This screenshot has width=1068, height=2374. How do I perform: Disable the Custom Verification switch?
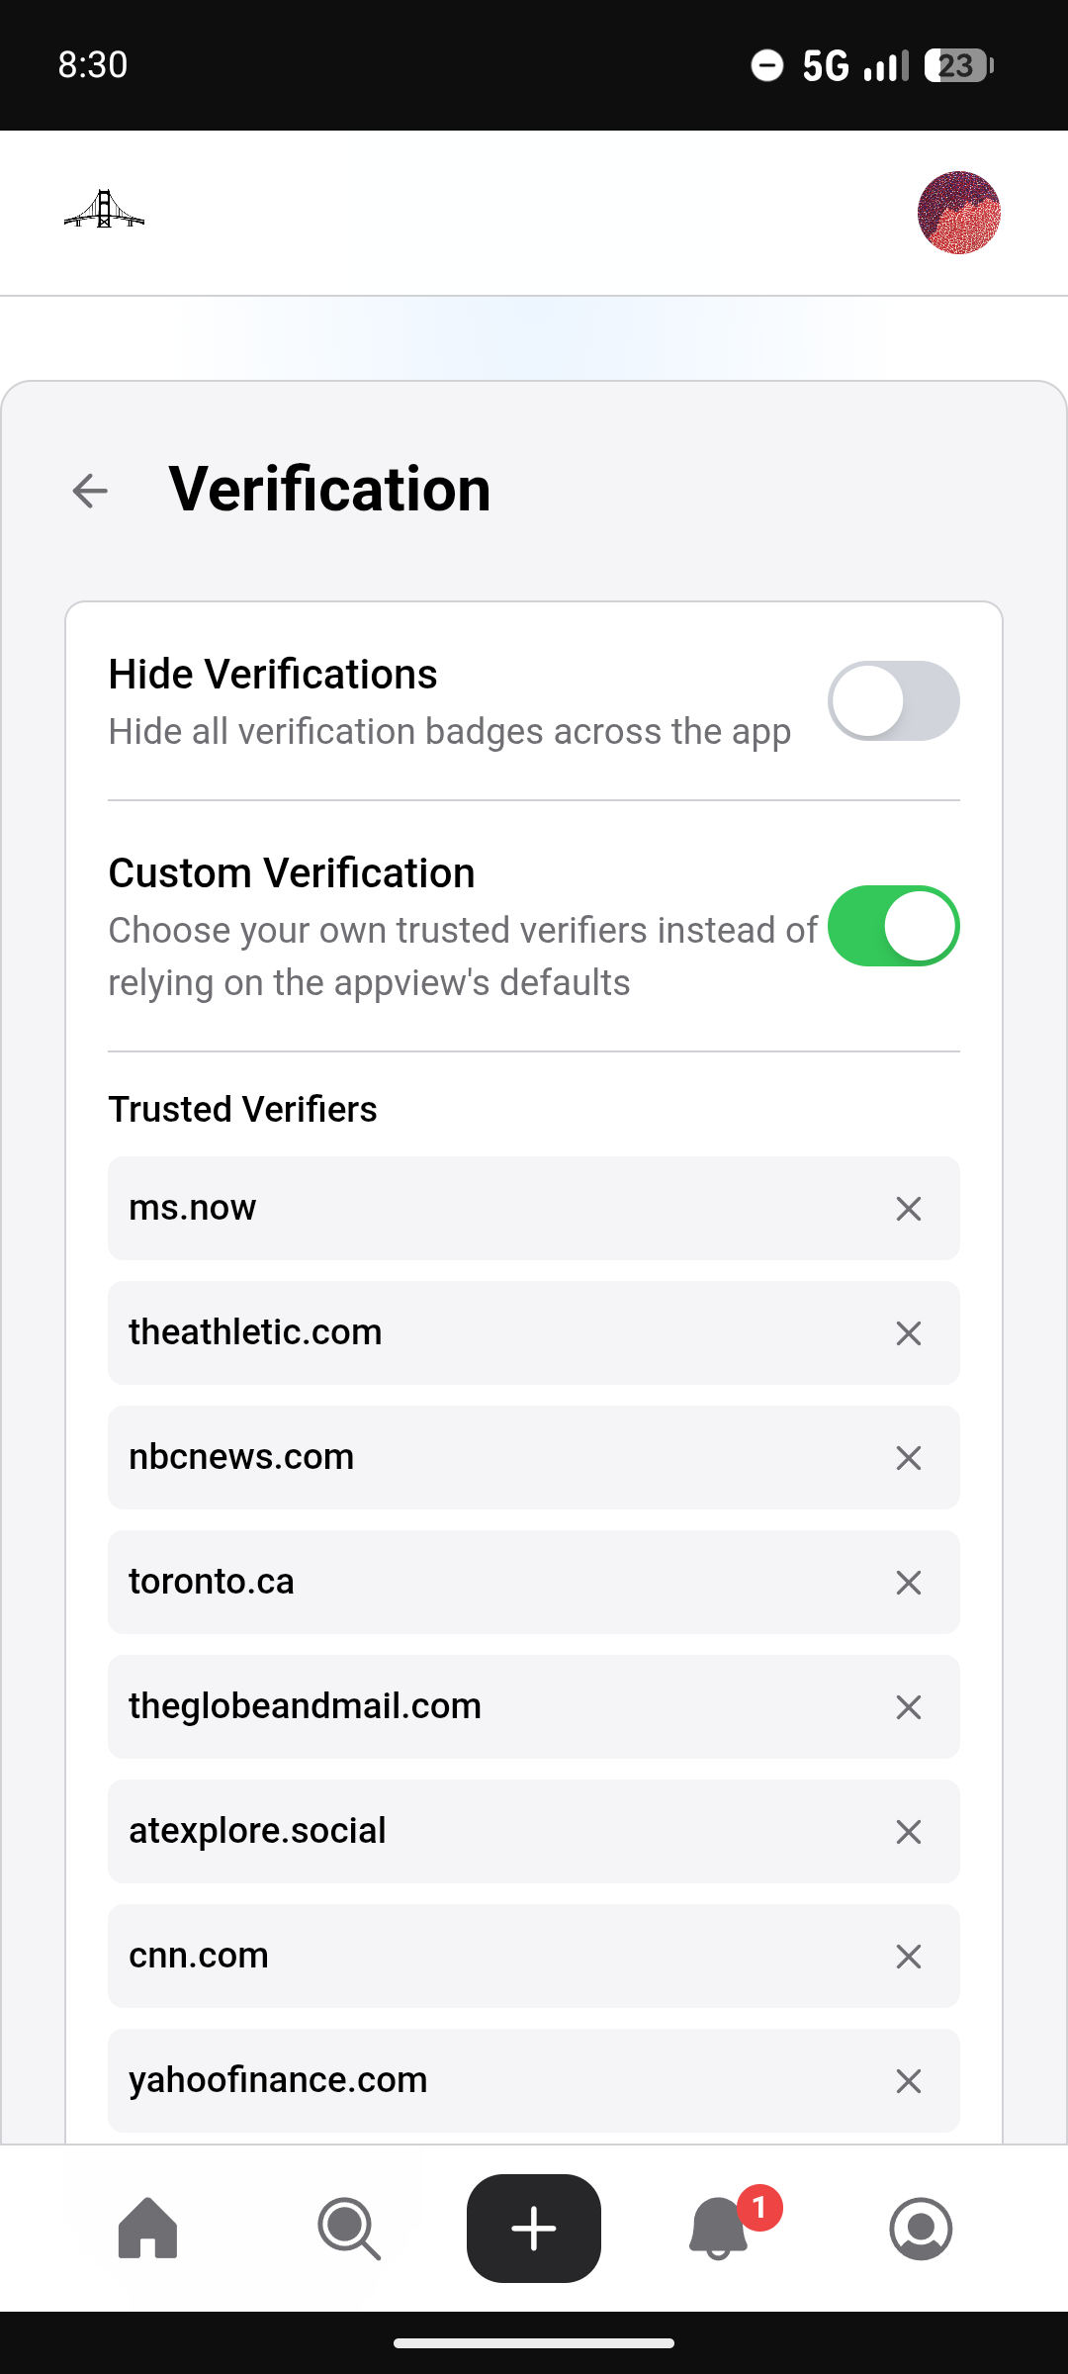click(893, 926)
